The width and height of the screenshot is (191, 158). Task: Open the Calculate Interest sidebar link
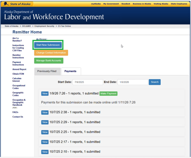click(17, 80)
